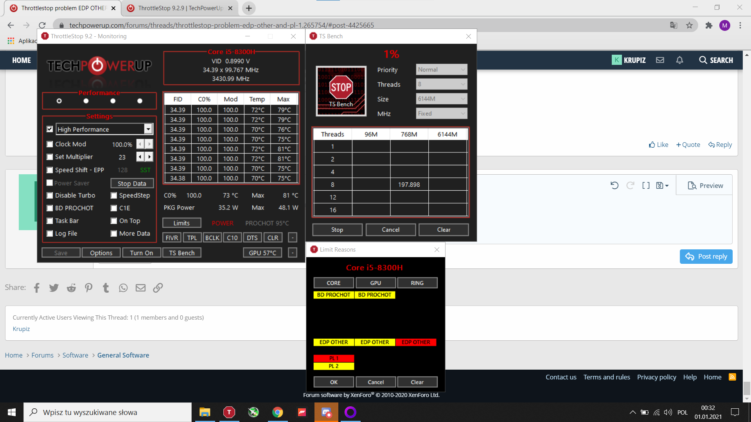Click the Windows Start button
Screen dimensions: 751x422
tap(12, 412)
